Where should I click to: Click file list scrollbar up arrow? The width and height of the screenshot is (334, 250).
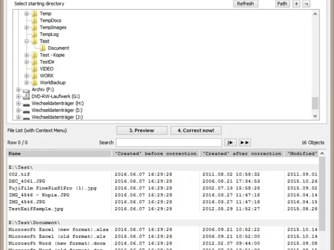tap(322, 153)
